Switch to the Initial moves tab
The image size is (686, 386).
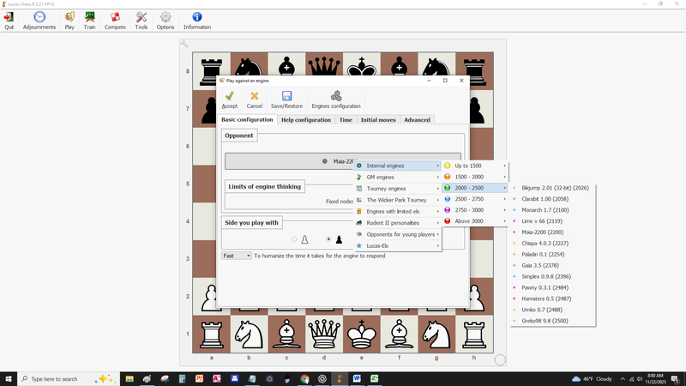click(379, 120)
